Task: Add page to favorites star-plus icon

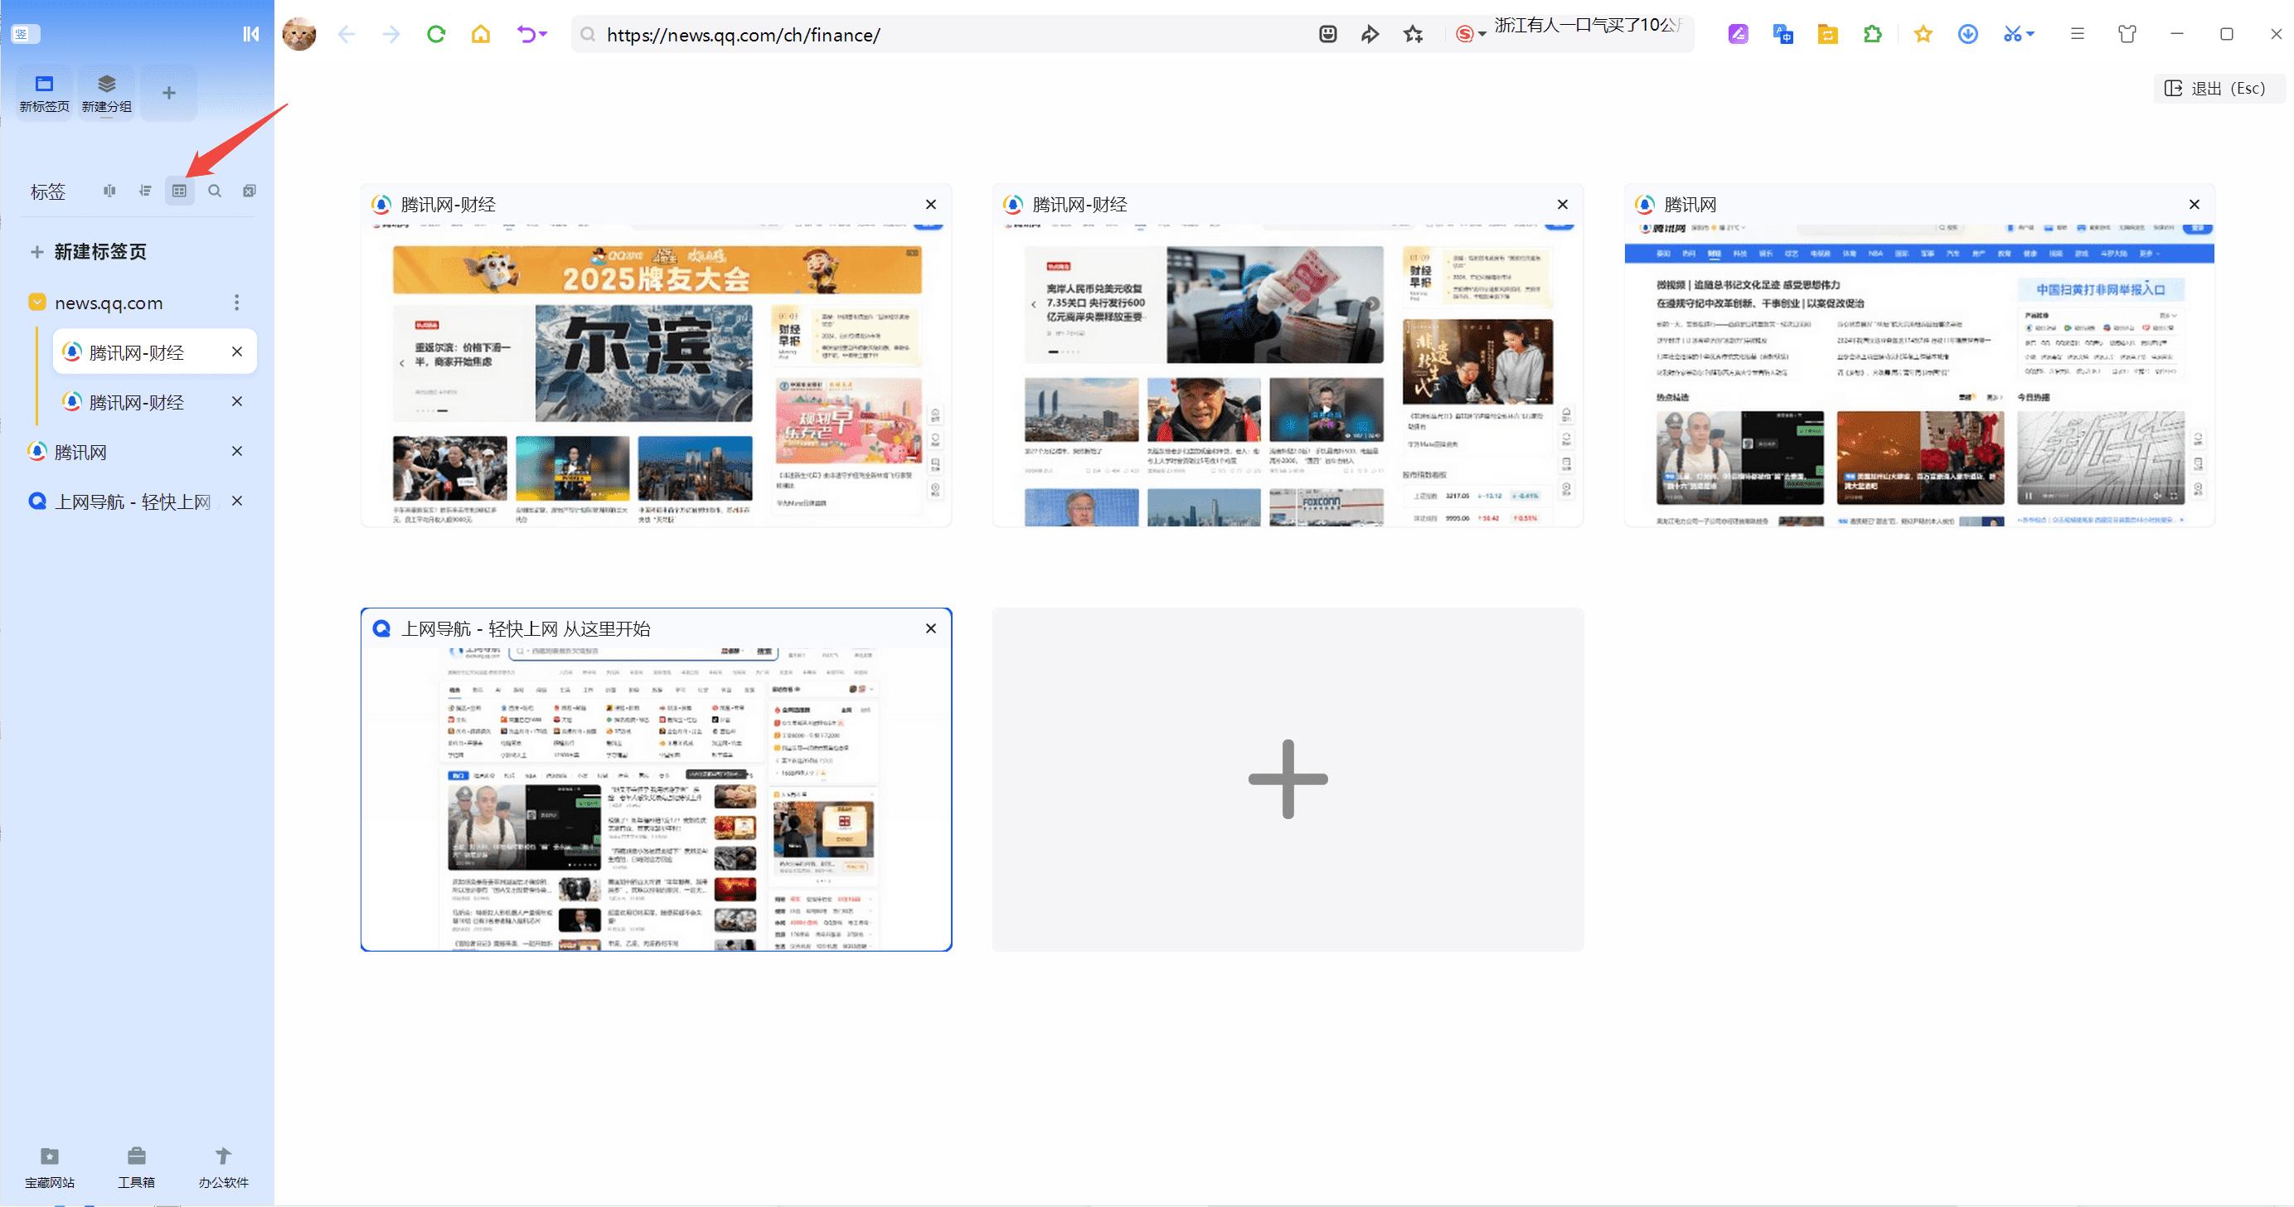Action: click(1413, 34)
